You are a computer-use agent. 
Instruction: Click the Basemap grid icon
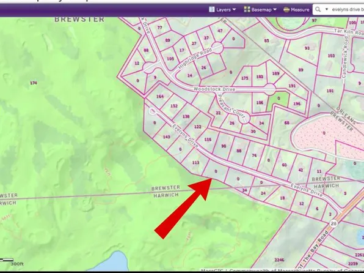247,9
